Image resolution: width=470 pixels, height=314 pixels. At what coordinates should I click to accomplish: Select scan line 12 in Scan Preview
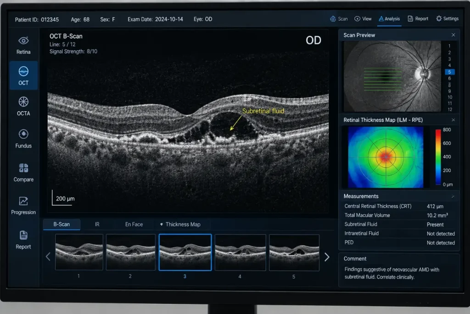(x=450, y=109)
